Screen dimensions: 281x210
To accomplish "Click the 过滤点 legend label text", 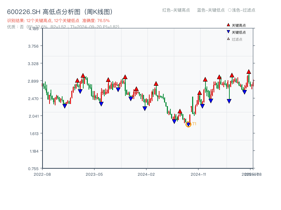I will pos(237,39).
